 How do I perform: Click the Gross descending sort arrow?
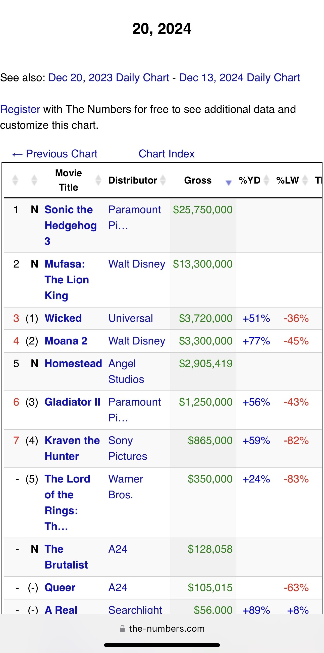(229, 182)
